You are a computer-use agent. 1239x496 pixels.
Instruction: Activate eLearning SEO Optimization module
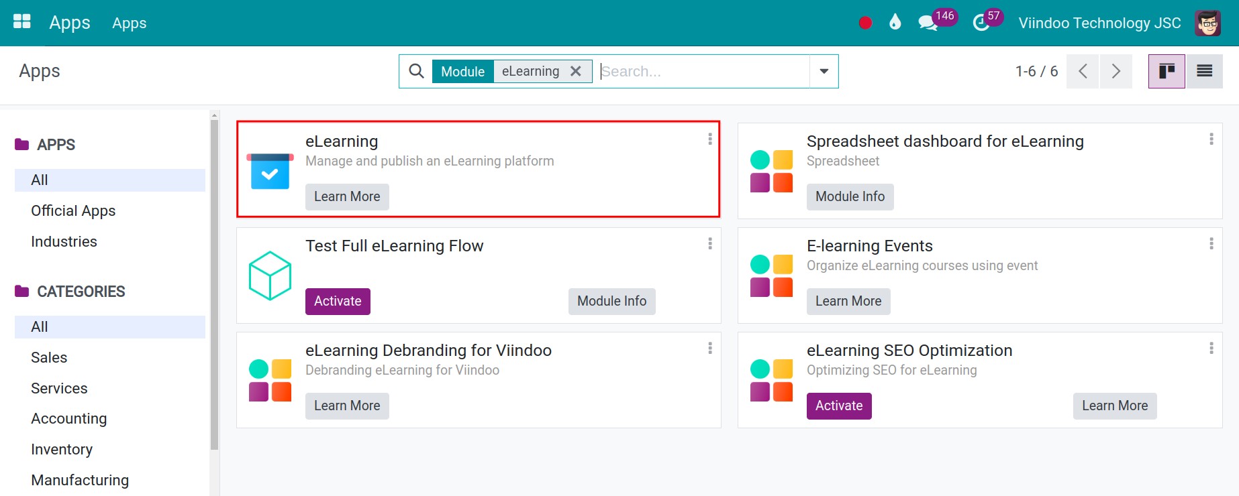[839, 406]
